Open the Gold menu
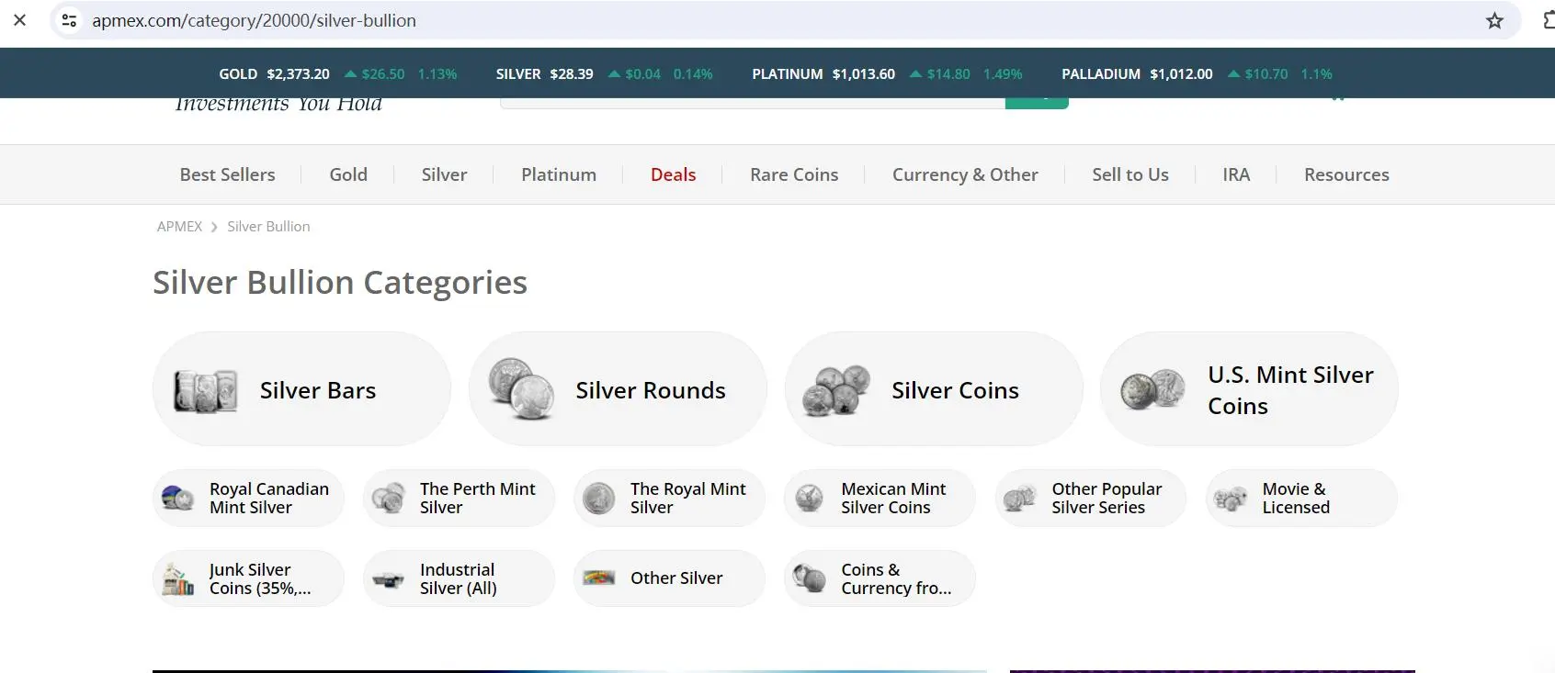The image size is (1555, 673). [x=348, y=174]
